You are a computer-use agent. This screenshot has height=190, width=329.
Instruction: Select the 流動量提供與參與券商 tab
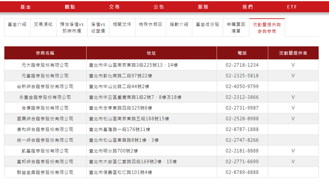(267, 27)
